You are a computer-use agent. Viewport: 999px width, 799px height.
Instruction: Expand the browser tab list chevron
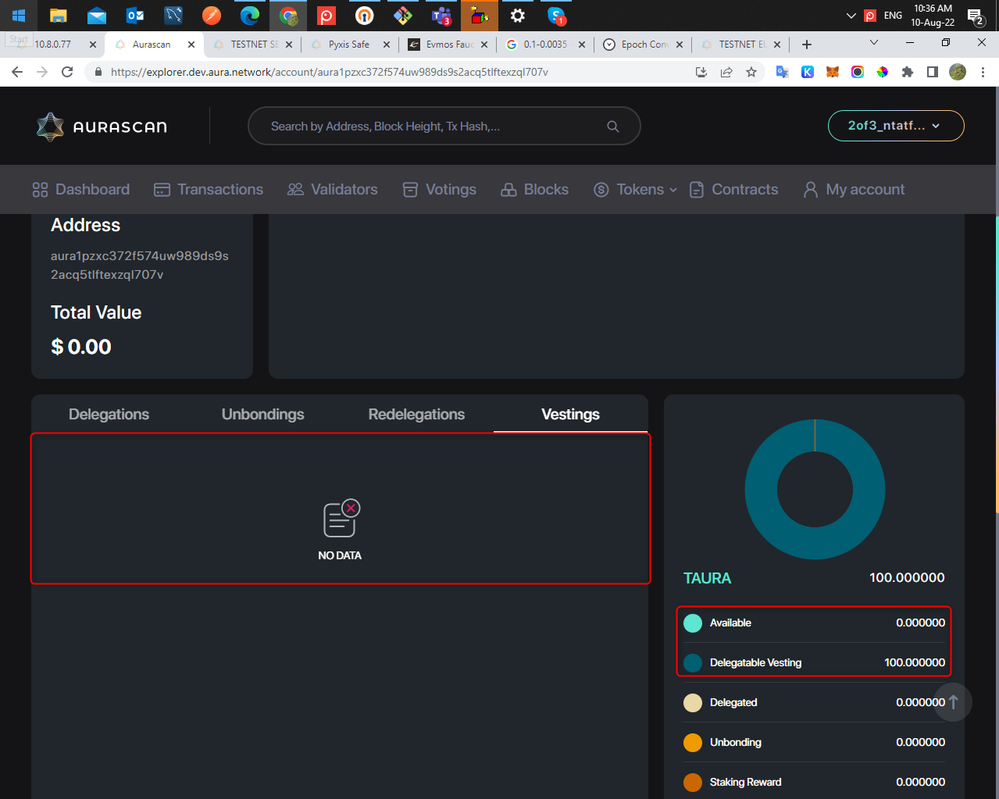click(873, 44)
